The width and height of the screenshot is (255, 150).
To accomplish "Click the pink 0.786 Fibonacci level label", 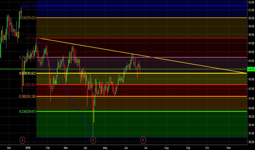I will pyautogui.click(x=27, y=57).
